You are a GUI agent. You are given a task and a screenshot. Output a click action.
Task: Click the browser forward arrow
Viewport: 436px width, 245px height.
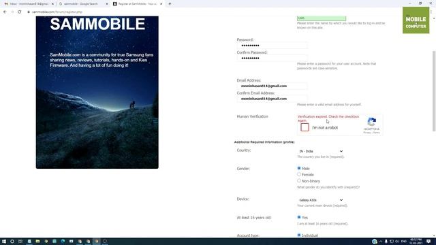click(12, 12)
